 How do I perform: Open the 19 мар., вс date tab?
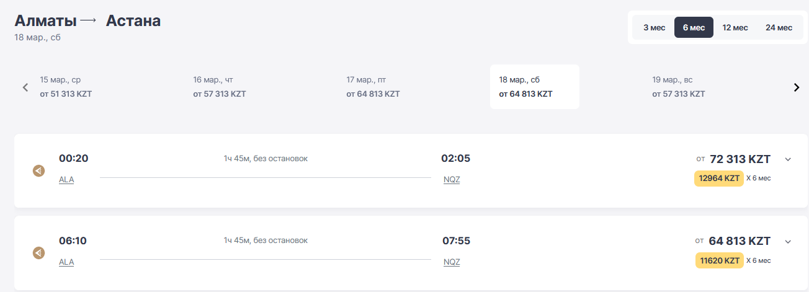pos(679,87)
